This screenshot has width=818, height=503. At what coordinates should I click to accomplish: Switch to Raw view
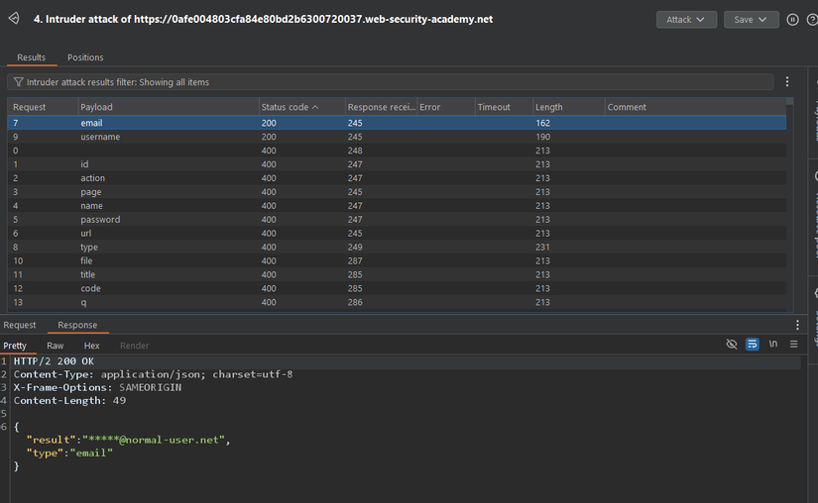click(55, 346)
